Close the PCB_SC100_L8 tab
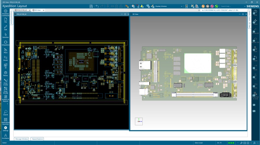The image size is (260, 145). (30, 10)
